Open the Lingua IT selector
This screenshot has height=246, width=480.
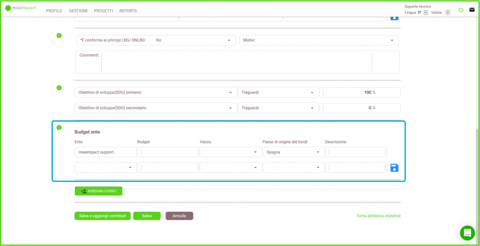pos(425,12)
